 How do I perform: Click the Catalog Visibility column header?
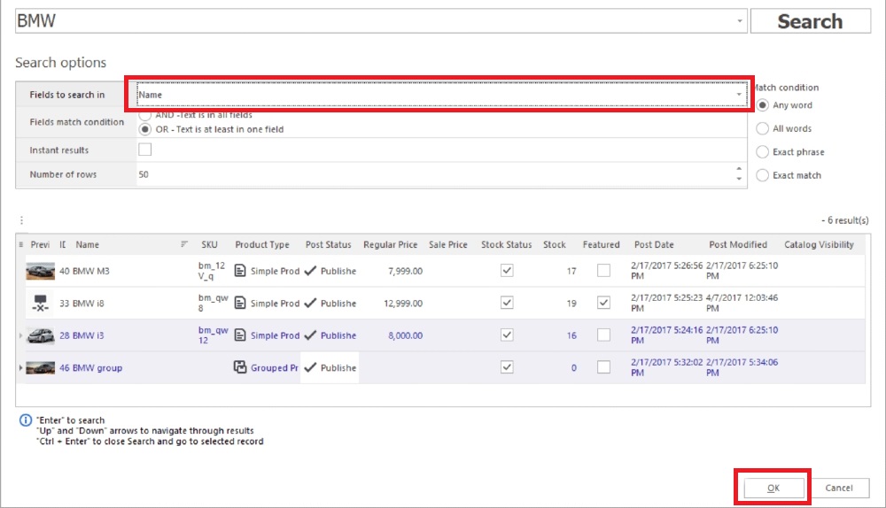point(819,244)
